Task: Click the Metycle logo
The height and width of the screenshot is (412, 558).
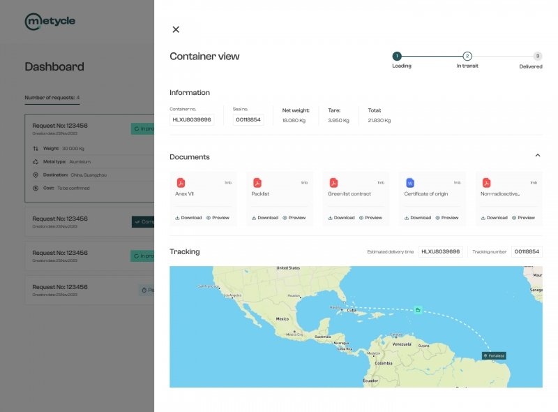Action: [x=50, y=22]
